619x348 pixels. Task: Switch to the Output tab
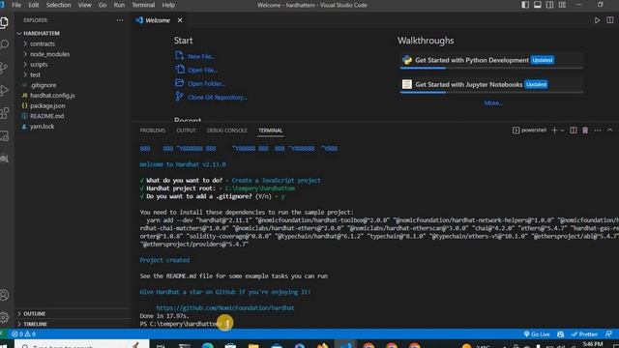[x=186, y=130]
